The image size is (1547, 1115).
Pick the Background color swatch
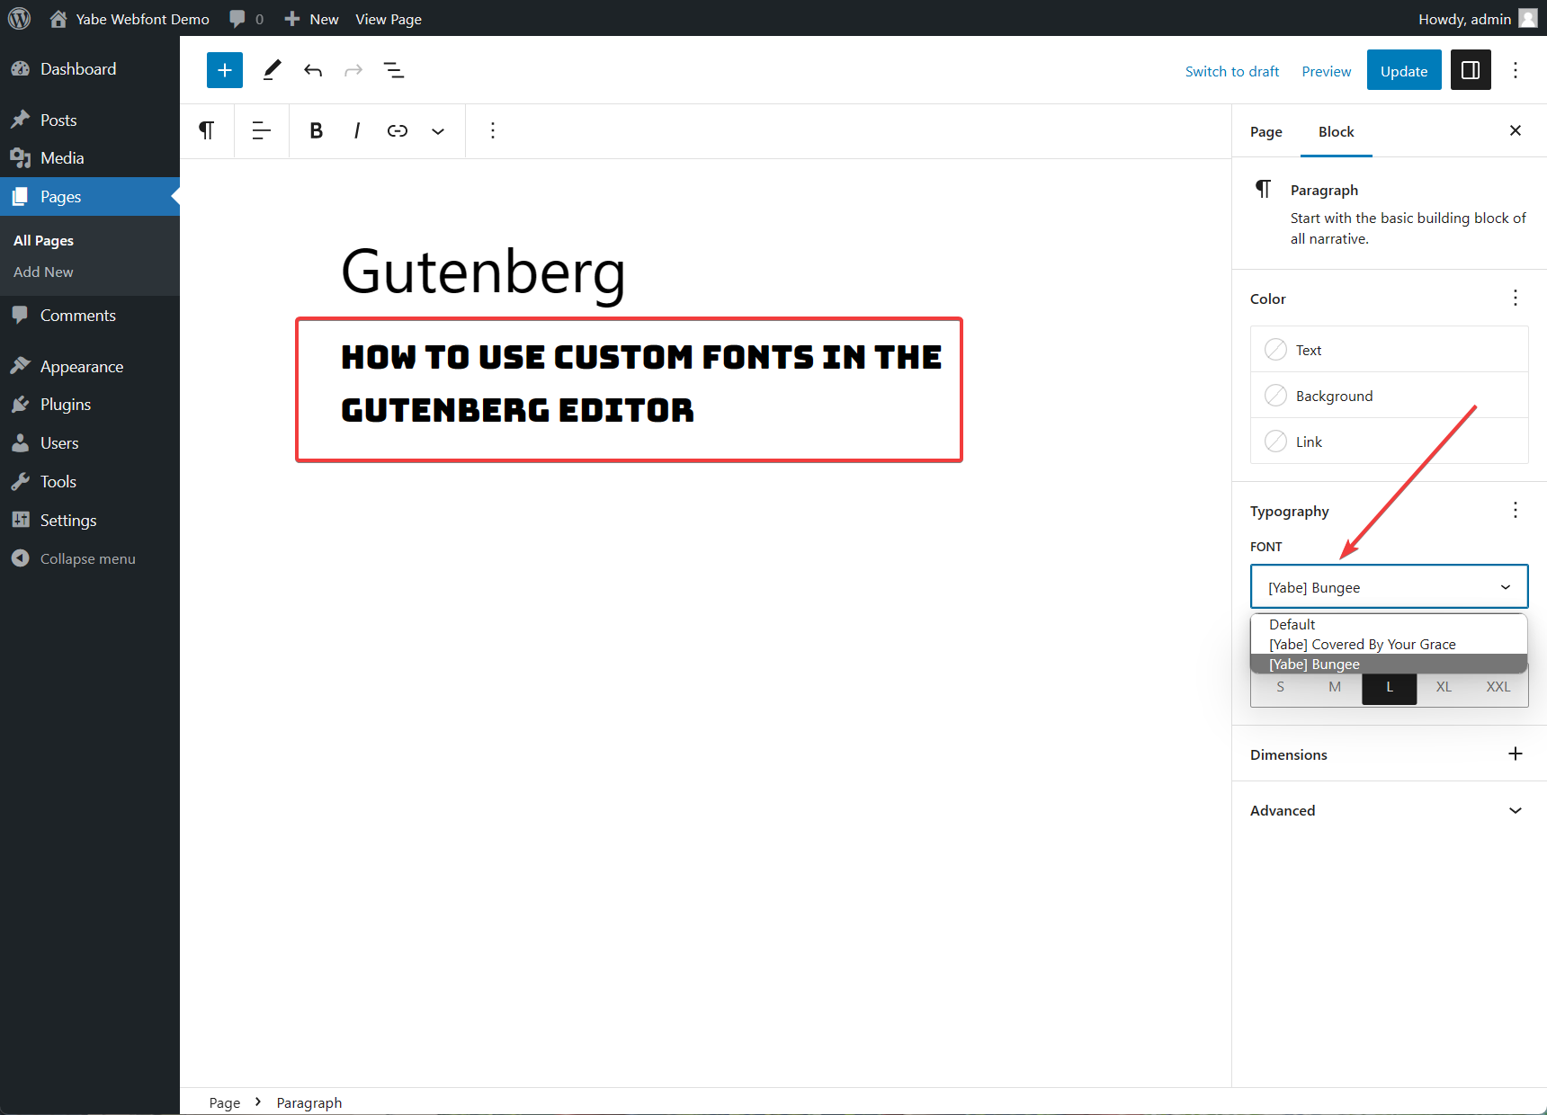(x=1275, y=396)
